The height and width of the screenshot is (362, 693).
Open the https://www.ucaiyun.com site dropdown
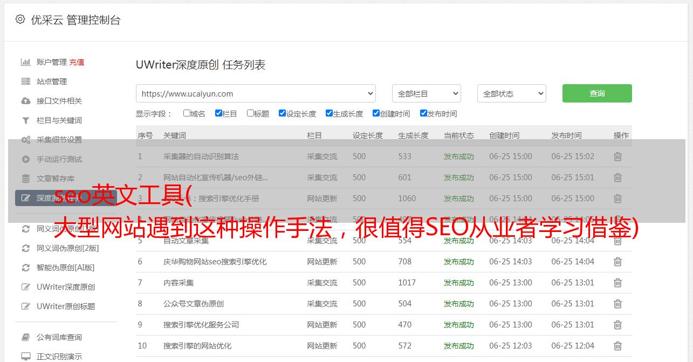pos(256,93)
